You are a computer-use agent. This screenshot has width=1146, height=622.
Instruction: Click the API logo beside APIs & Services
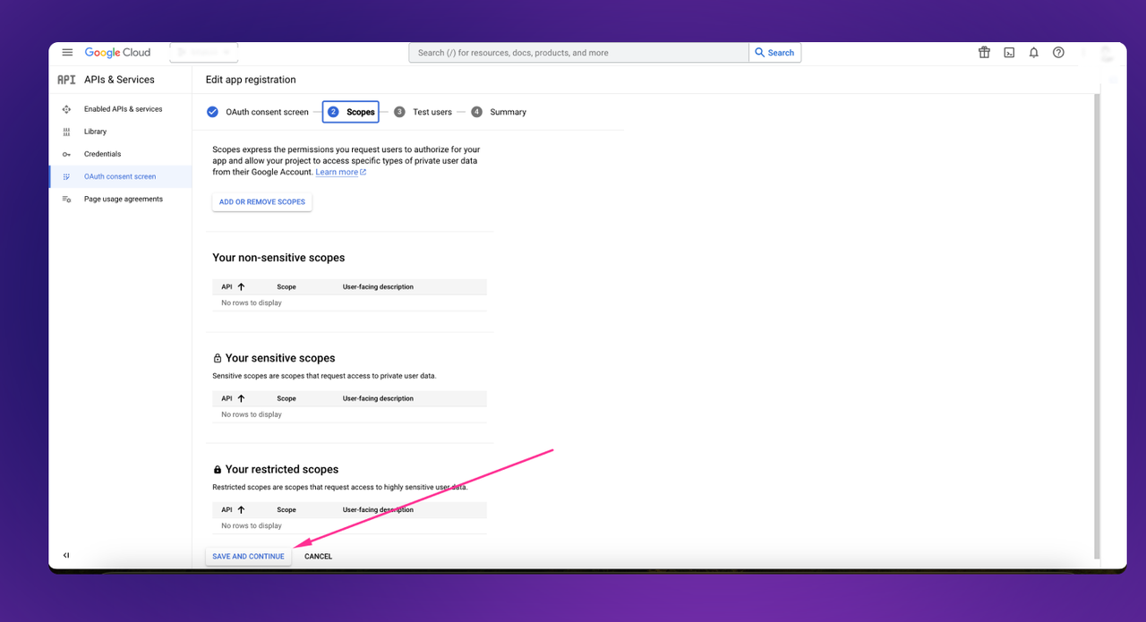tap(66, 80)
